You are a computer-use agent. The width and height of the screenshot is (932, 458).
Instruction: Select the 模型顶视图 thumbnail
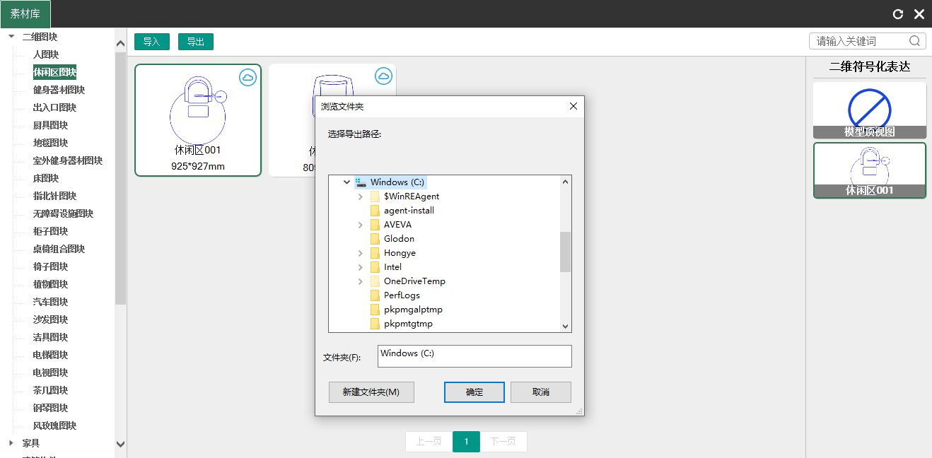(x=870, y=110)
